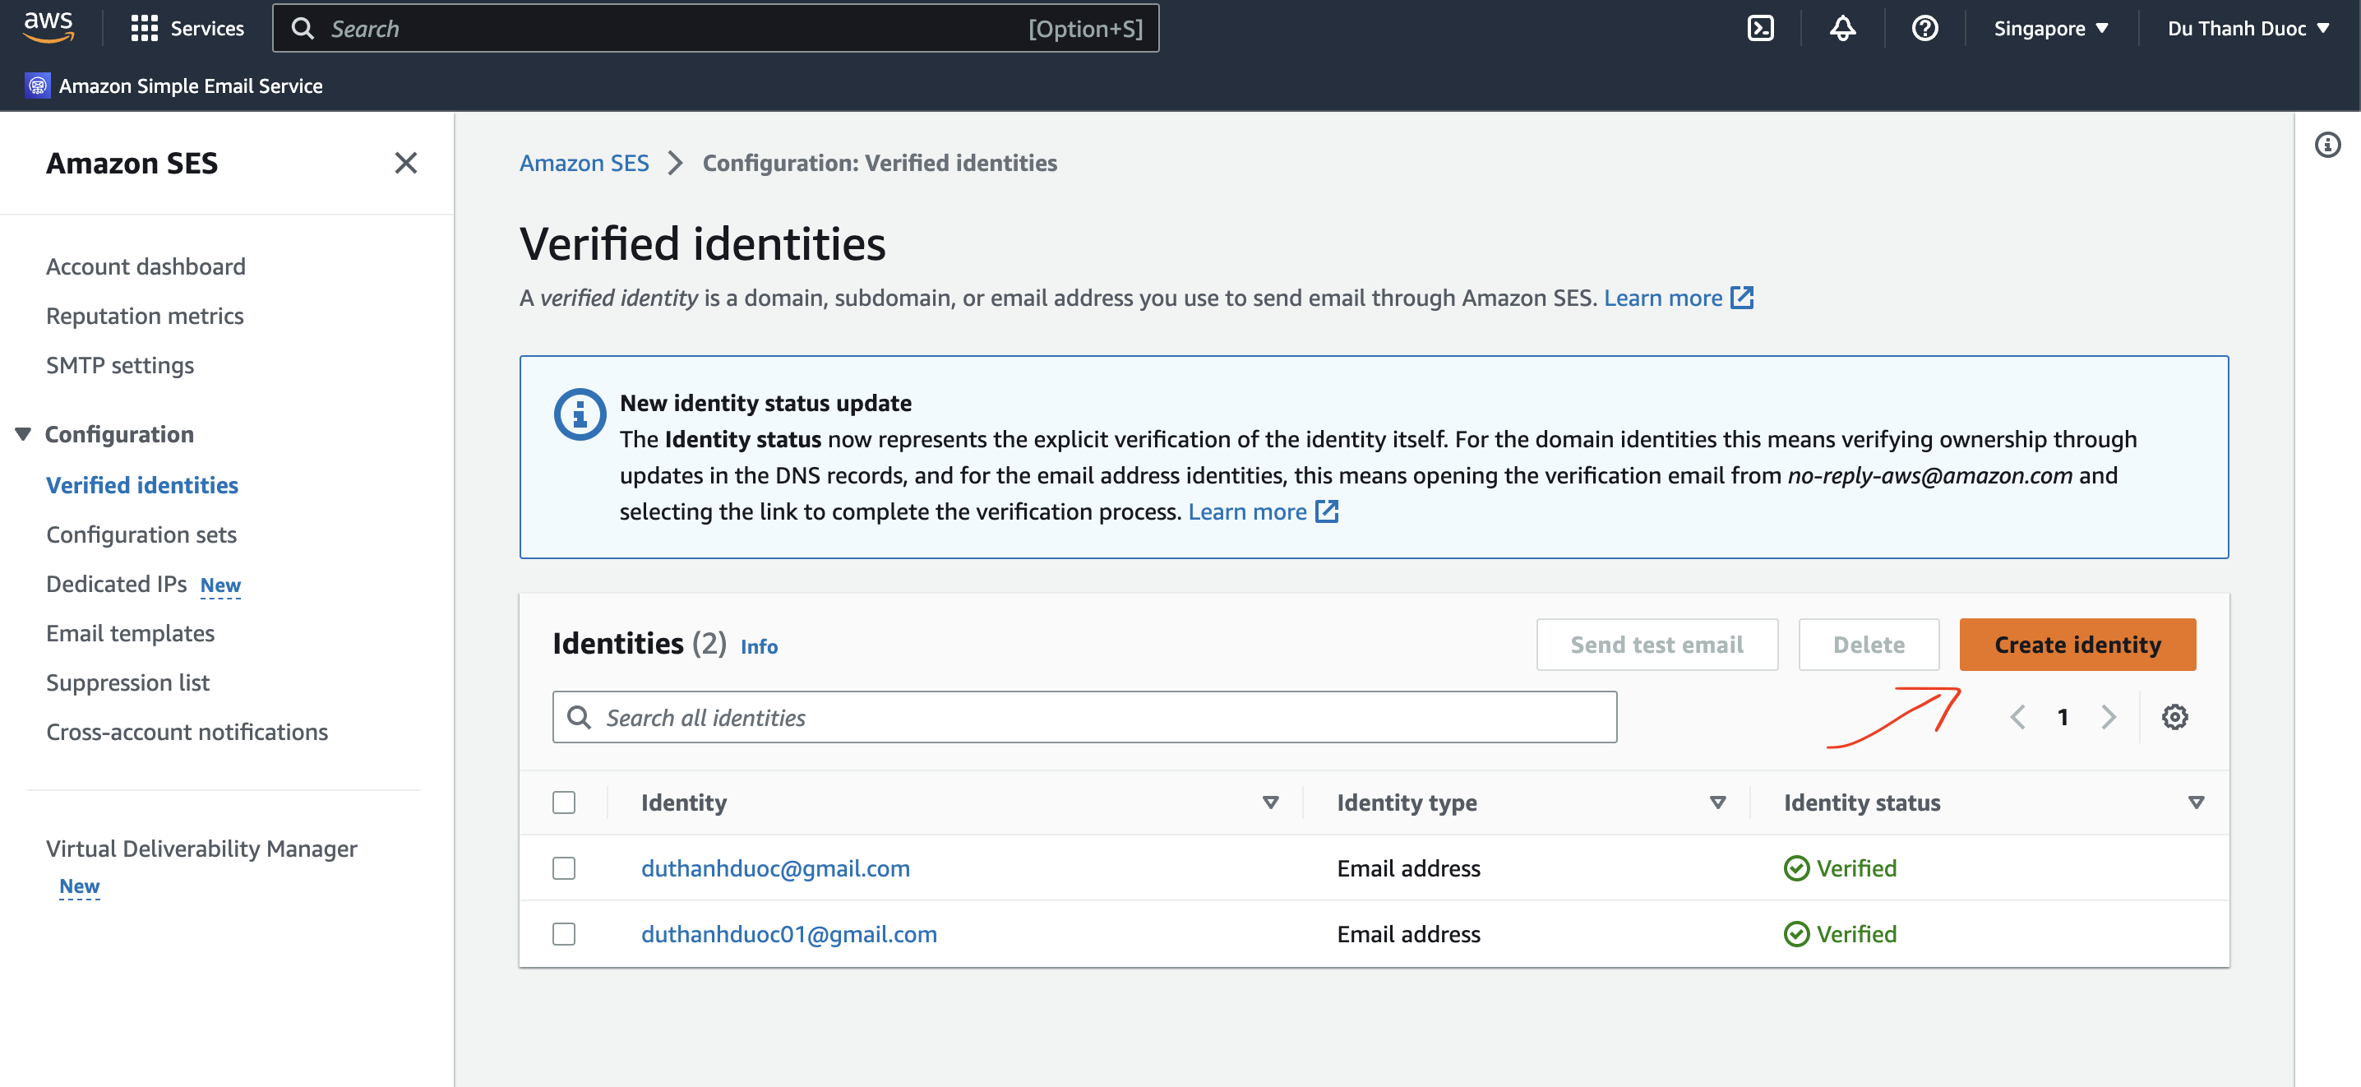Image resolution: width=2361 pixels, height=1087 pixels.
Task: Open Info link next to Identities
Action: tap(759, 646)
